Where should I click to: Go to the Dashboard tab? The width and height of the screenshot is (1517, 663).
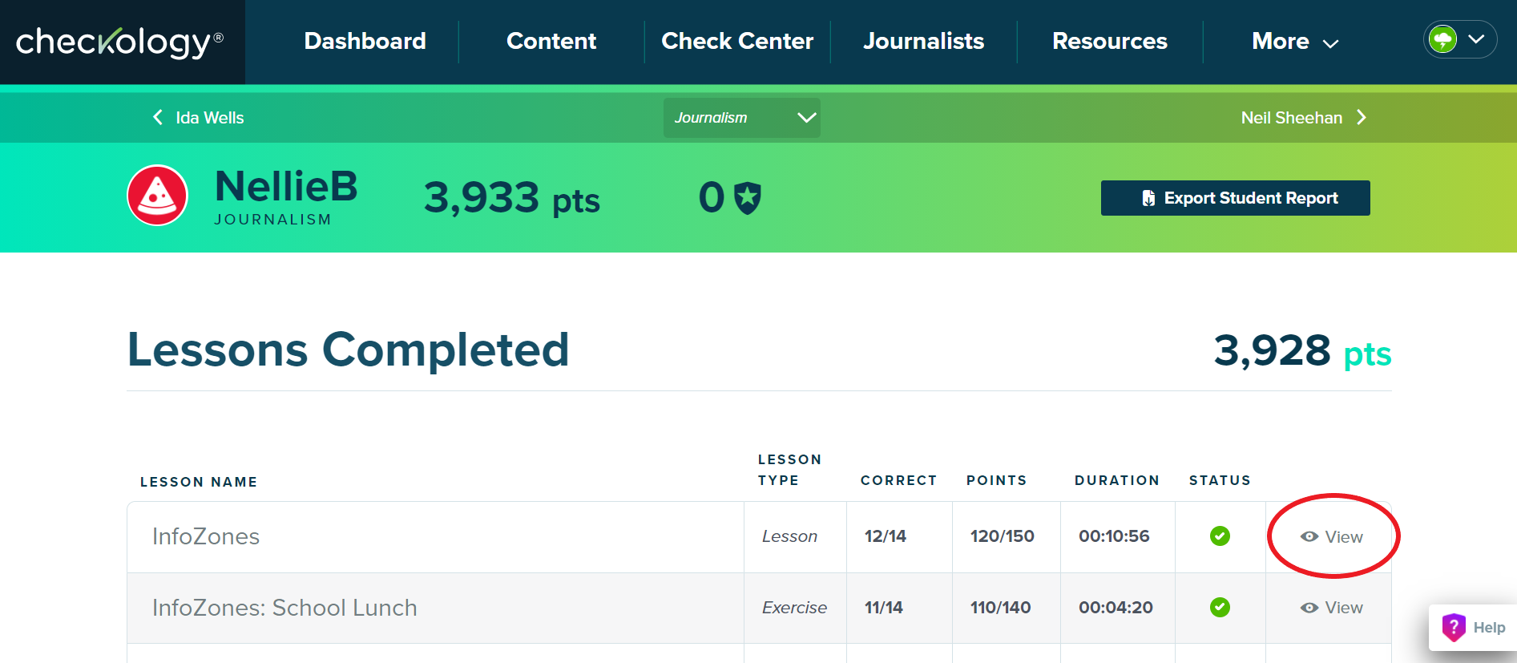coord(365,42)
